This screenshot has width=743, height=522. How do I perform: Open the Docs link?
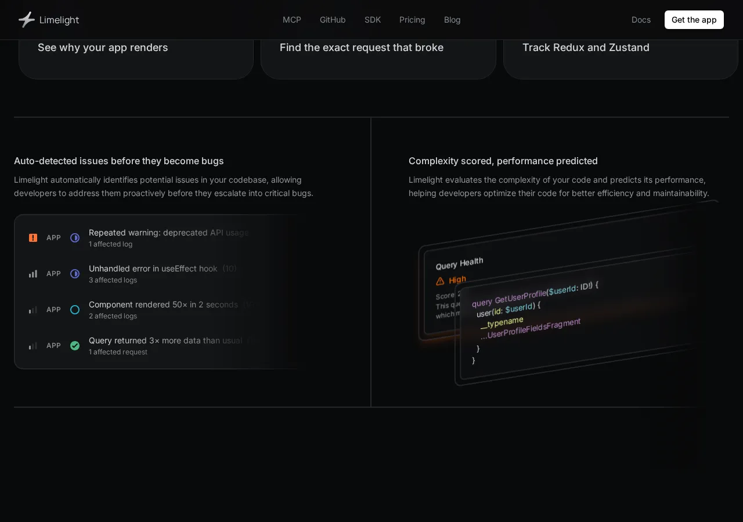tap(641, 20)
